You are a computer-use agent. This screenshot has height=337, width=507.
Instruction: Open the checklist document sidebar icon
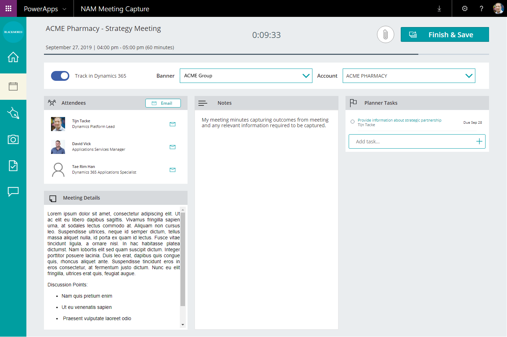pyautogui.click(x=13, y=166)
